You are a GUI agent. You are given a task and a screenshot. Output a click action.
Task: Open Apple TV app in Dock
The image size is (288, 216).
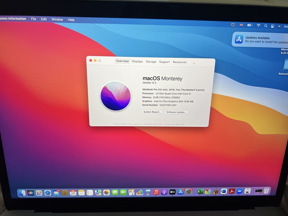[172, 192]
